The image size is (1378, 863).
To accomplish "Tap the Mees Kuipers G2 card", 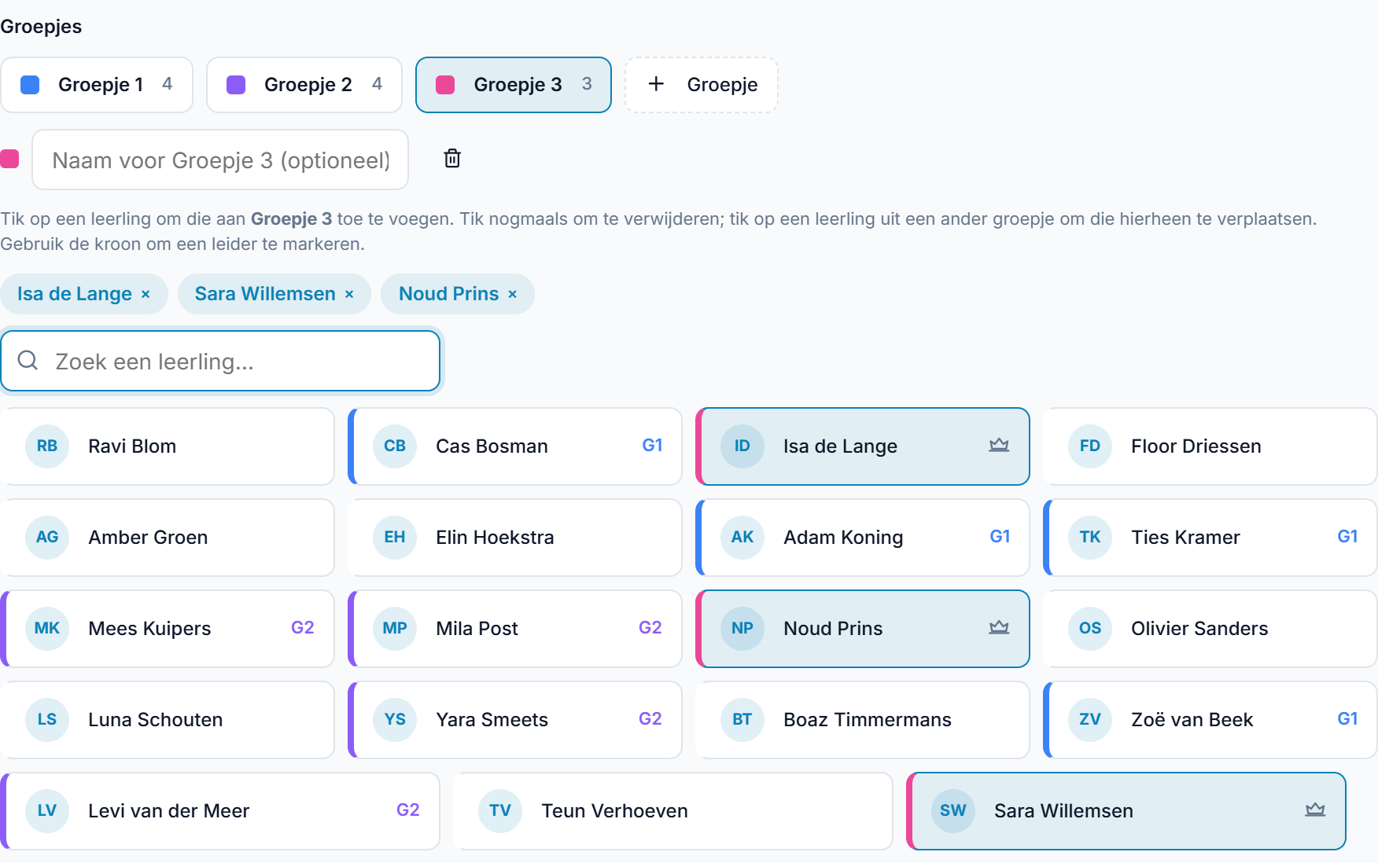I will tap(168, 629).
